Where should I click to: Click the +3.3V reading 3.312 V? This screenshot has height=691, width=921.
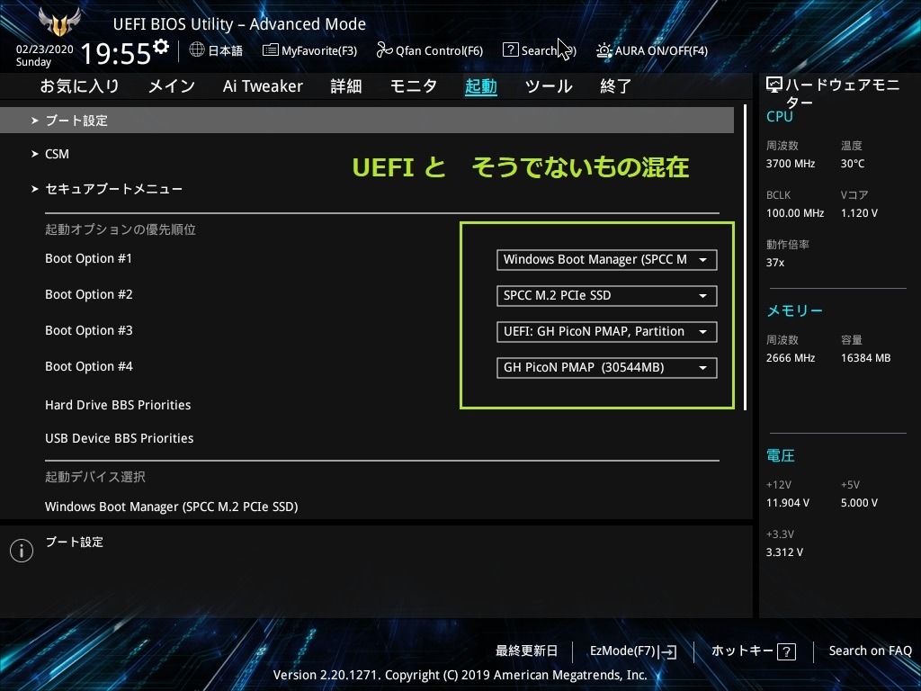pos(784,552)
